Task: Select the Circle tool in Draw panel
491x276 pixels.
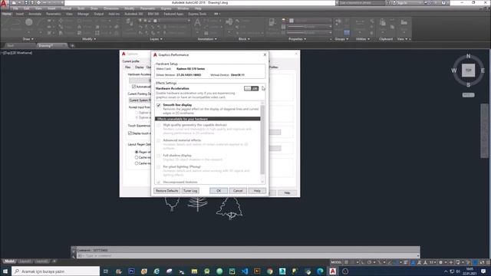Action: (x=29, y=22)
